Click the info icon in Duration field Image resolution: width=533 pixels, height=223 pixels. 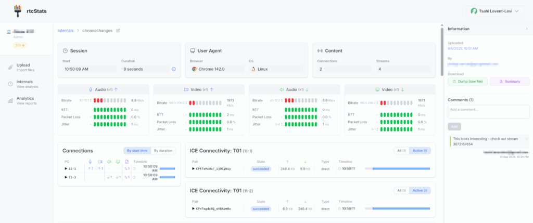coord(173,69)
